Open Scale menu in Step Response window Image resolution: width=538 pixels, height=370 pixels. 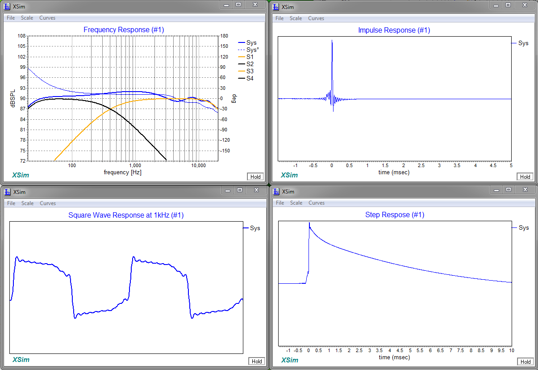(x=296, y=202)
